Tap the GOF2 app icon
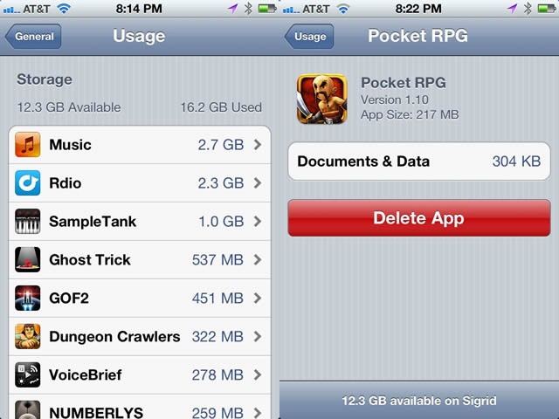The height and width of the screenshot is (419, 559). tap(27, 299)
